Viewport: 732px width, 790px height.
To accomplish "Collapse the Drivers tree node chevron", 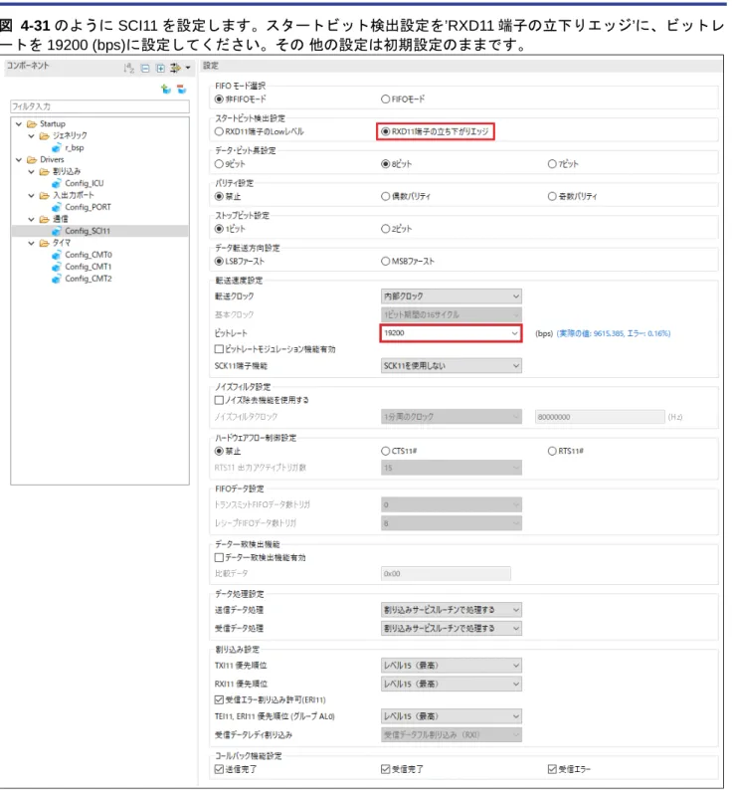I will (x=19, y=160).
